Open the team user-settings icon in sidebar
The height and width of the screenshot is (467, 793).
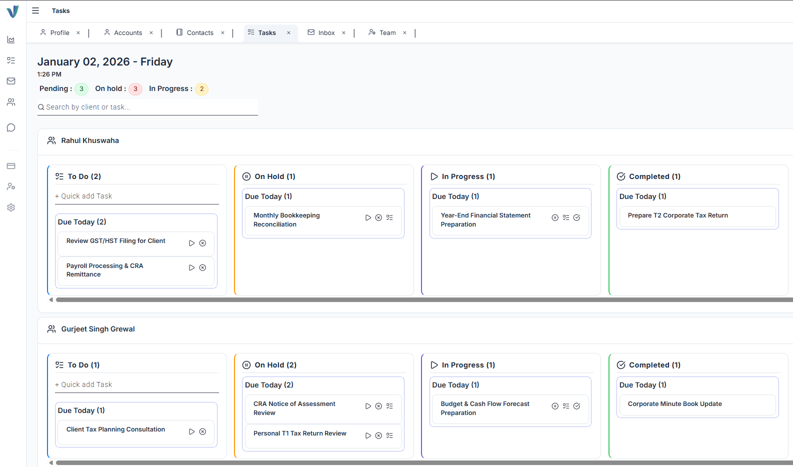[11, 186]
